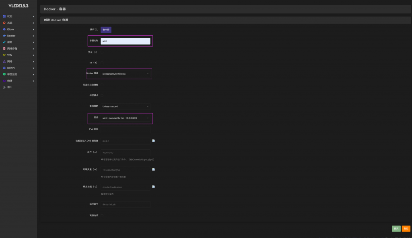Click the 环境变量 (-e) input field

point(126,170)
